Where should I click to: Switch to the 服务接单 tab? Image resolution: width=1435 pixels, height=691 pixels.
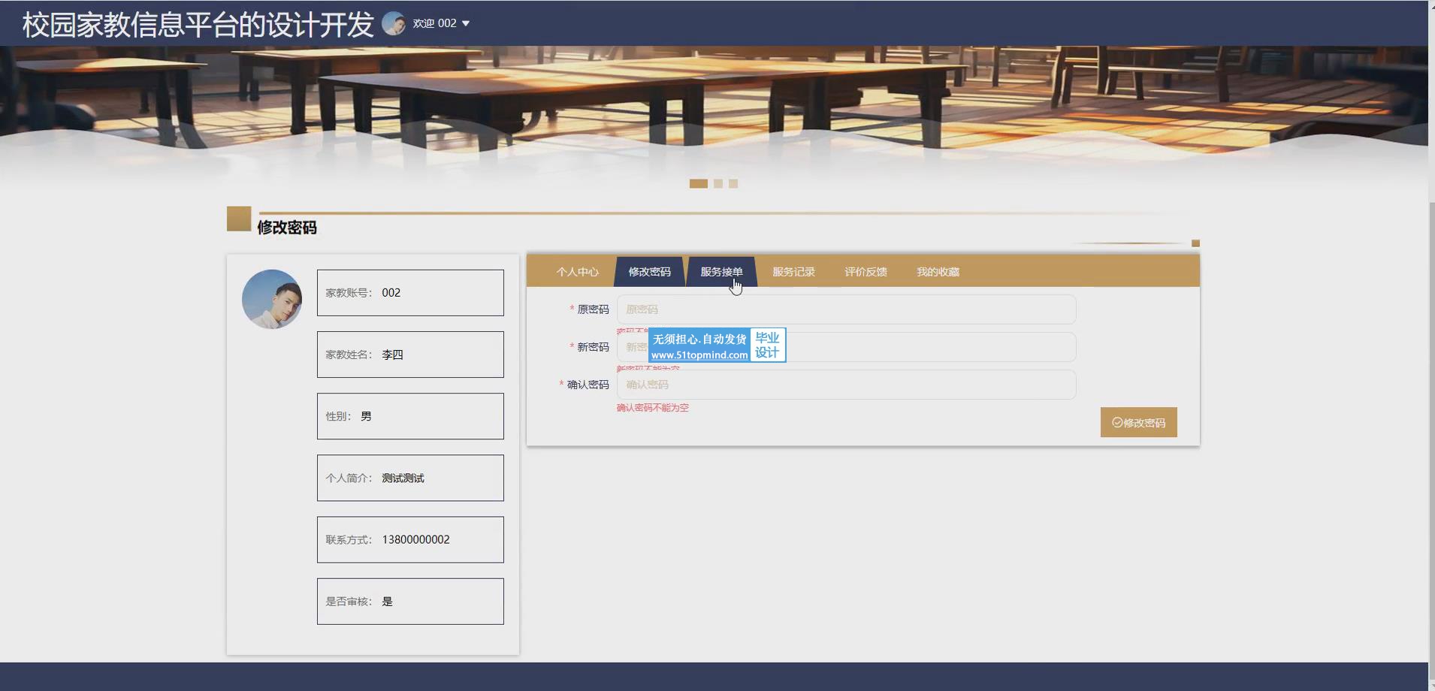(x=721, y=272)
